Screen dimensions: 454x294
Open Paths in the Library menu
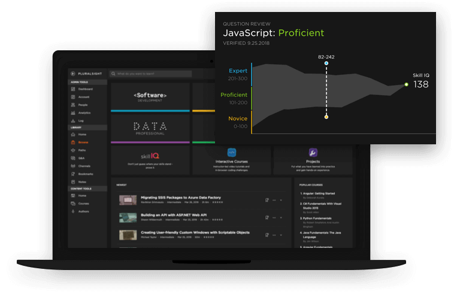(x=81, y=150)
